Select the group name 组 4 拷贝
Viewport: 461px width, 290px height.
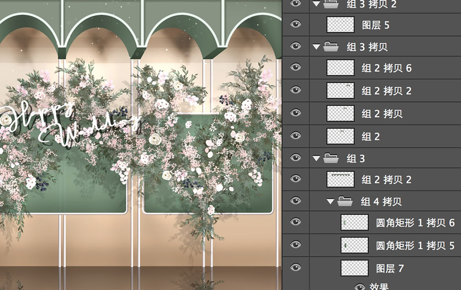(381, 201)
